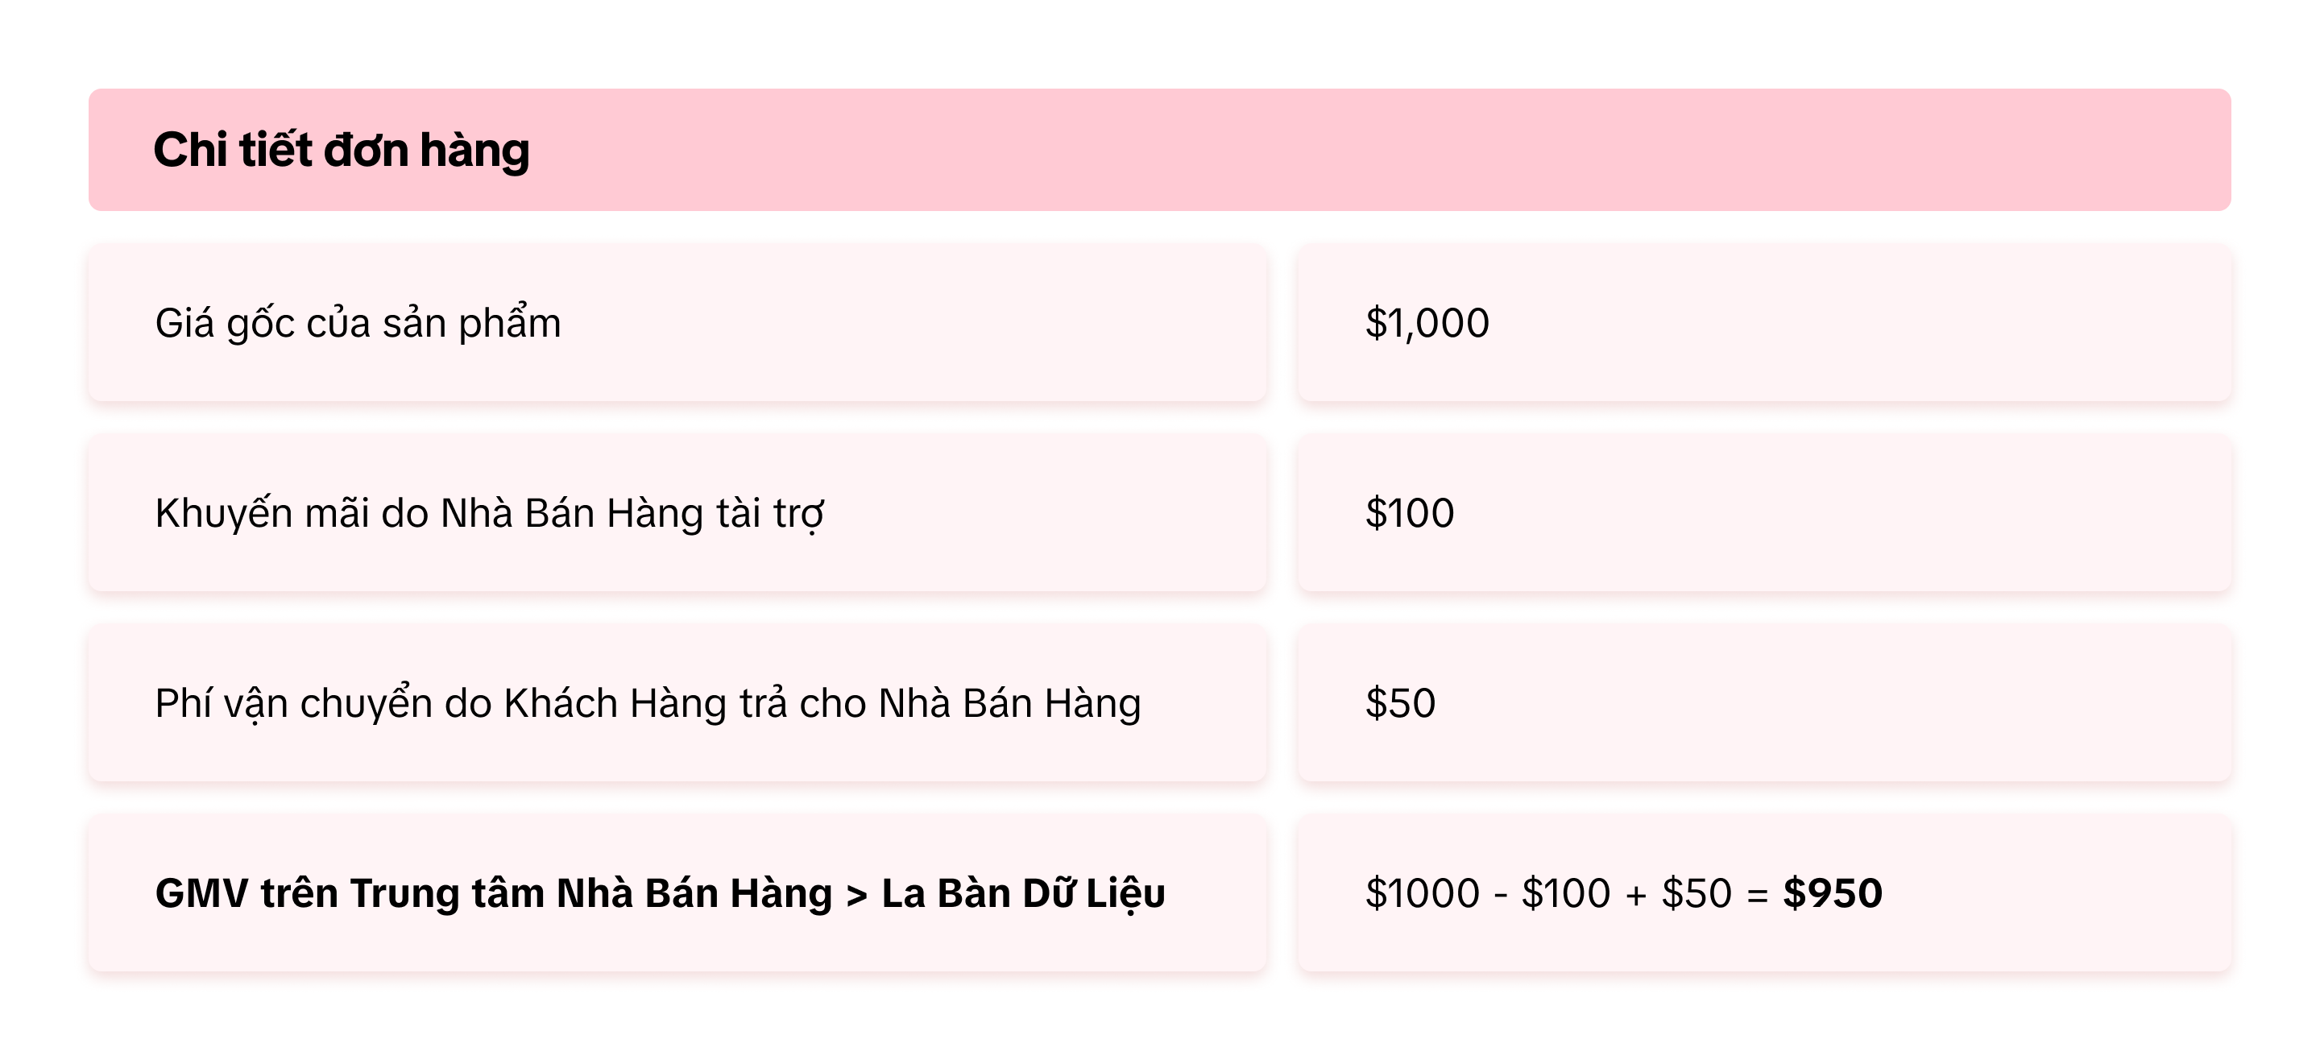Click "Trung tâm Nhà Bán Hàng" in GMV row
The height and width of the screenshot is (1060, 2320).
(590, 893)
